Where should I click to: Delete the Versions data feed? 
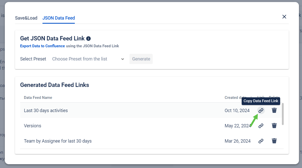point(274,126)
